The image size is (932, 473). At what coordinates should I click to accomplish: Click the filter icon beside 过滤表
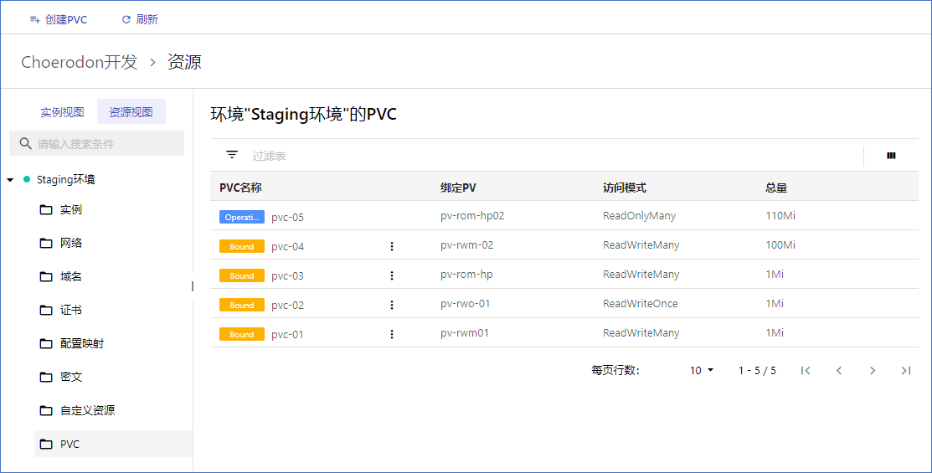click(232, 155)
